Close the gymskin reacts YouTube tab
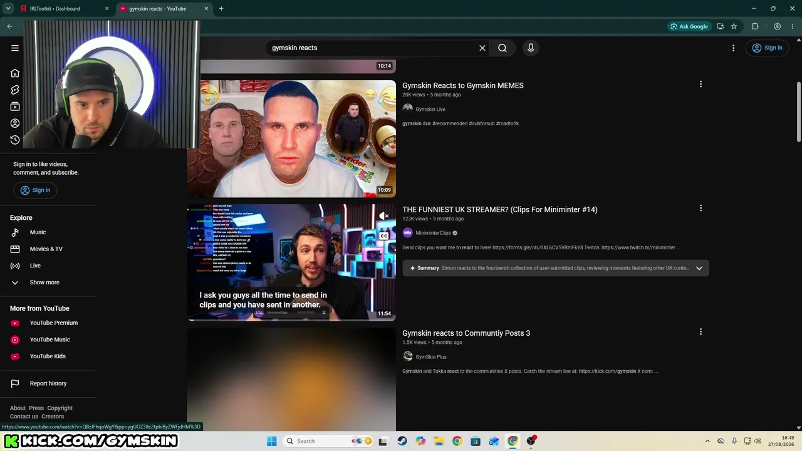 (206, 9)
